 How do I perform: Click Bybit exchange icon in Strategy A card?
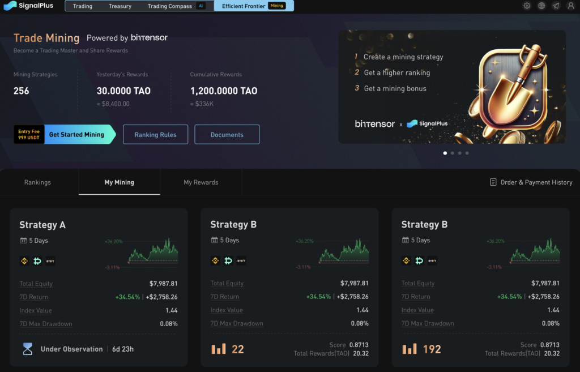(x=50, y=261)
